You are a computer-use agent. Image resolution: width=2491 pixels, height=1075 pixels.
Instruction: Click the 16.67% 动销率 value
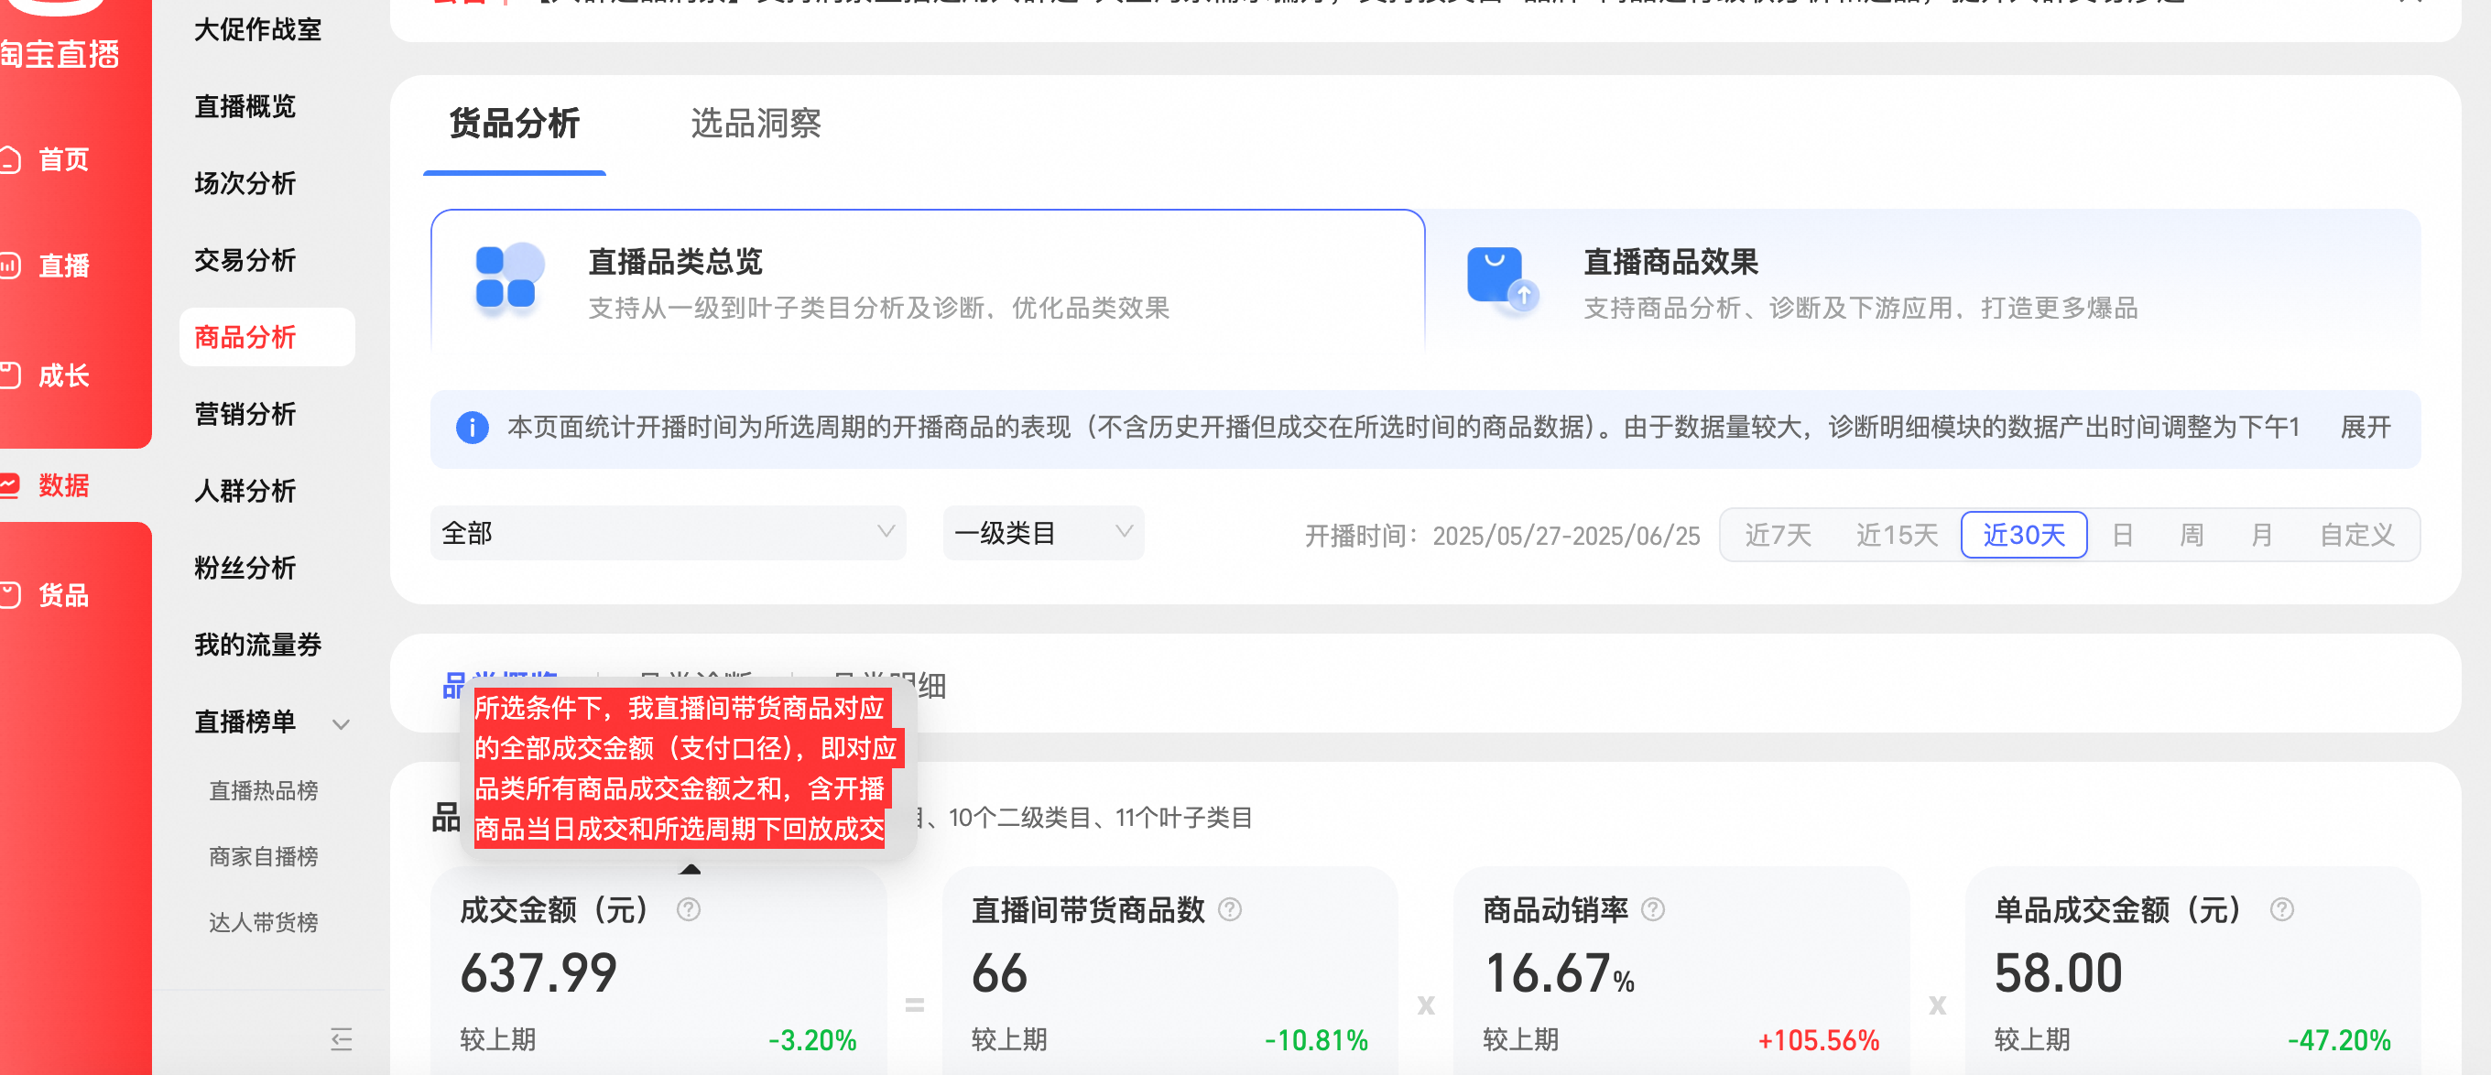click(1559, 972)
